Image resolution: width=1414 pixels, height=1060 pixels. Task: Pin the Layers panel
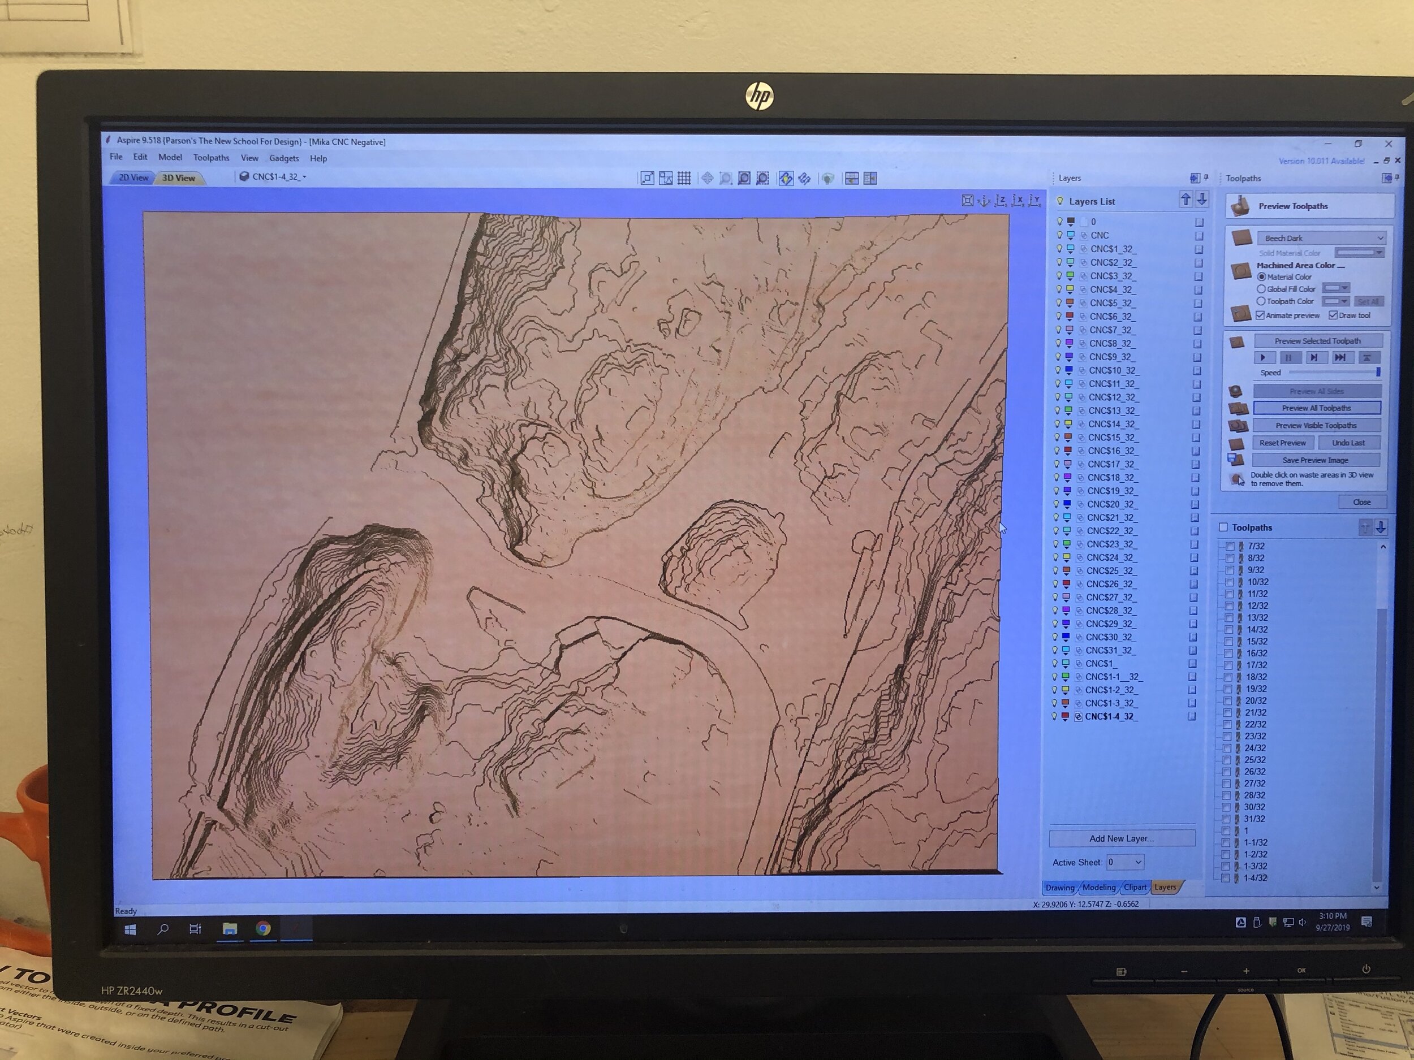1206,178
